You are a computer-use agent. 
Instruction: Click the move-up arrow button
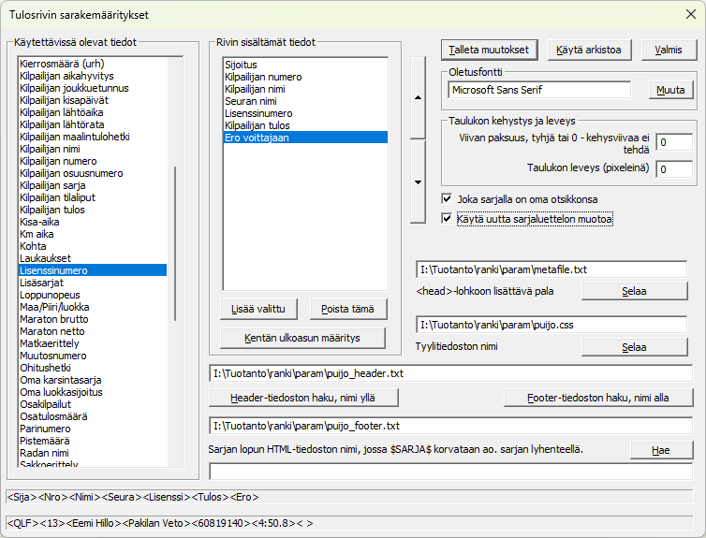(419, 96)
